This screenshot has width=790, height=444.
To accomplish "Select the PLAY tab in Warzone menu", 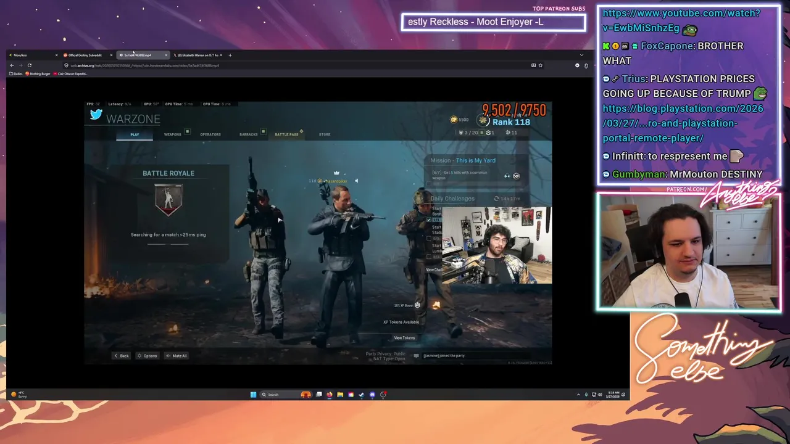I will 135,134.
